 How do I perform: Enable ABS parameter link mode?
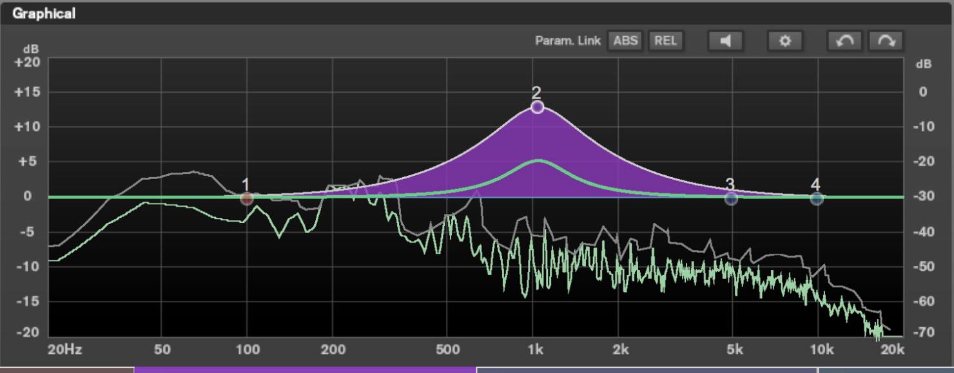tap(625, 41)
